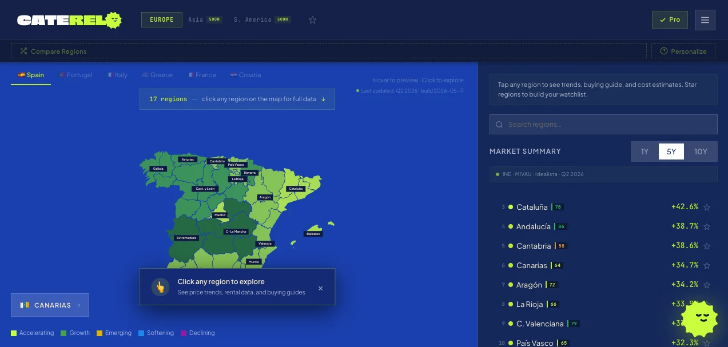Select Baleares on the map
This screenshot has height=347, width=728.
pos(313,234)
